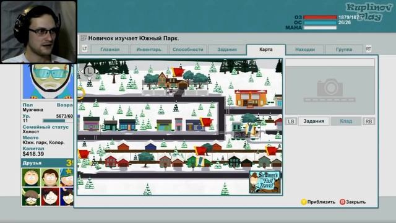Select the red flag at left edge of houses

coord(84,154)
